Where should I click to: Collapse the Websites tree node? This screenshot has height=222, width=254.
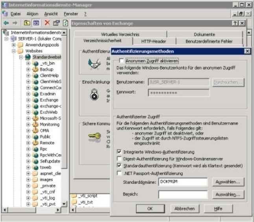pyautogui.click(x=14, y=51)
